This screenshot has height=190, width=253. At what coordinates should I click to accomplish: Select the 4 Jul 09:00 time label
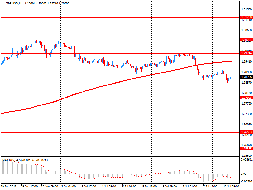[x=109, y=186]
